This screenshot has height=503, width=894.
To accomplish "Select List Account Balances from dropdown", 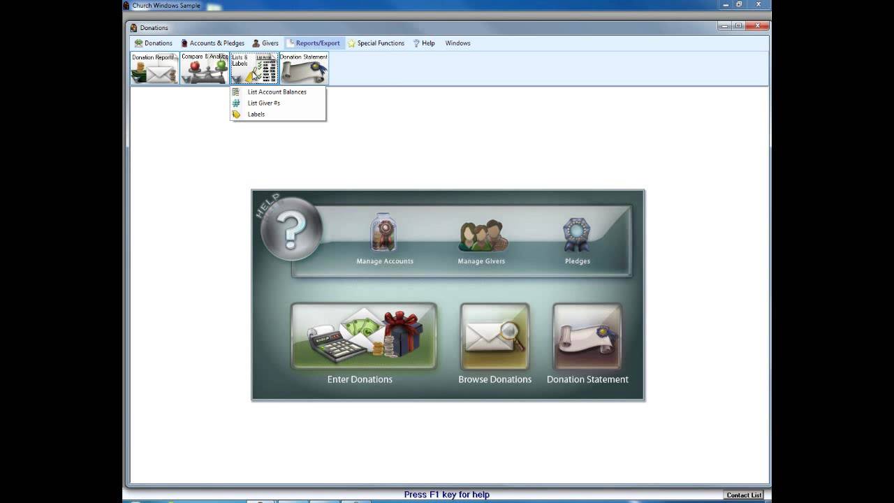I will (x=277, y=92).
